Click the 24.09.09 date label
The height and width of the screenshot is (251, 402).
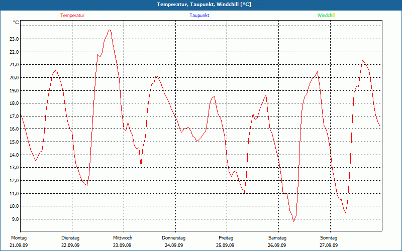(x=174, y=245)
